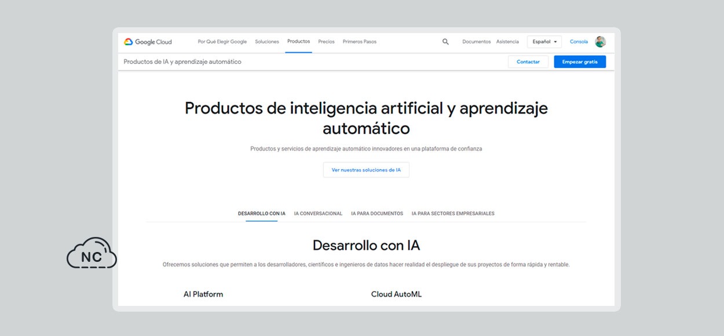Open the search magnifier icon
The height and width of the screenshot is (336, 724).
[x=445, y=42]
